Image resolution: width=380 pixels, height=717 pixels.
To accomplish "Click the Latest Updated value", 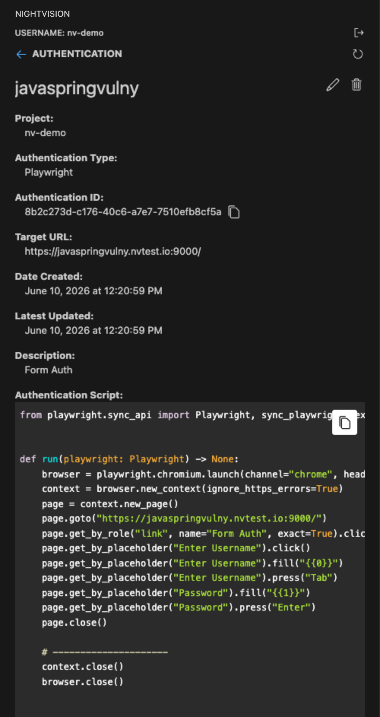I will tap(93, 330).
